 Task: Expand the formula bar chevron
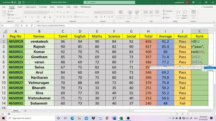(x=214, y=26)
